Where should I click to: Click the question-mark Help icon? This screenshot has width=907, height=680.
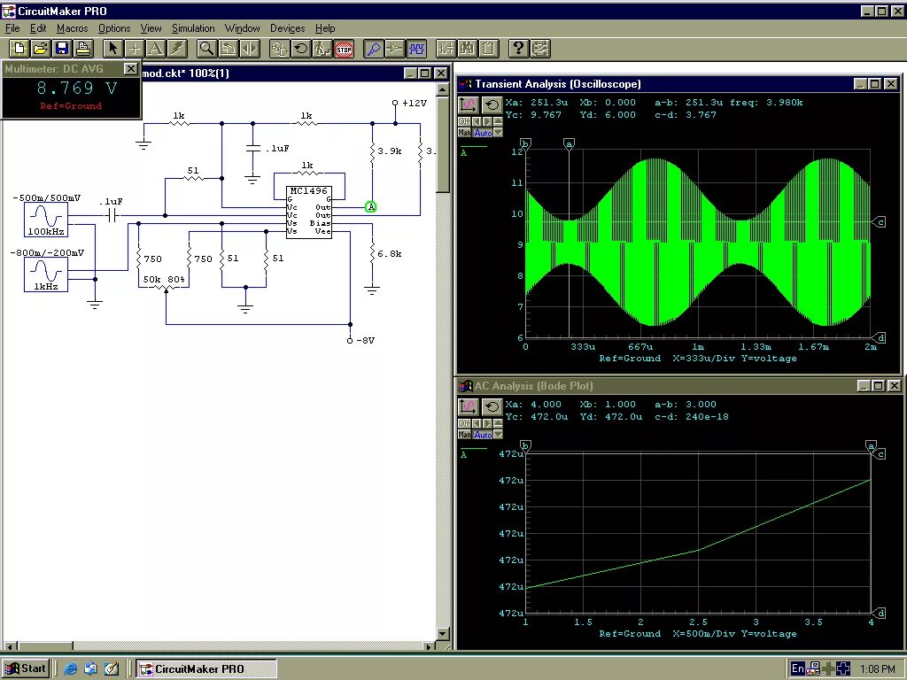518,49
